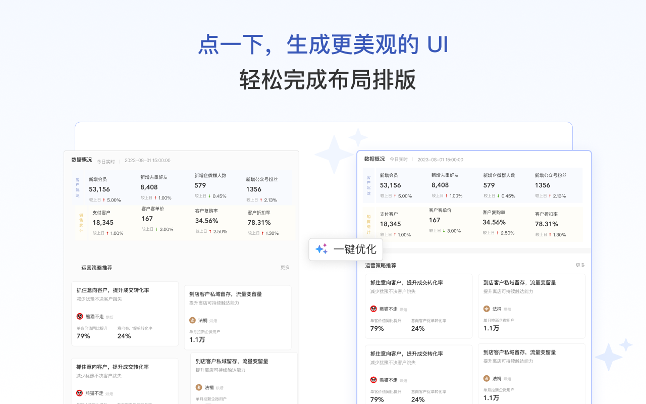
Task: Click 79% value in left panel's upper card
Action: 83,336
